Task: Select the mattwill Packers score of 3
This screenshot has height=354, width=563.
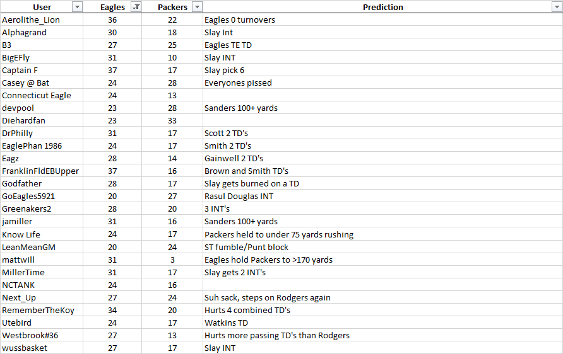Action: click(x=172, y=260)
